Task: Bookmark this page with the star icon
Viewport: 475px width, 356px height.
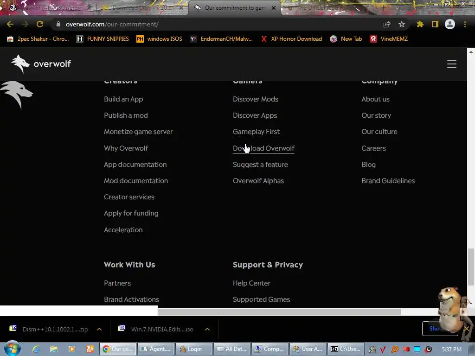Action: tap(401, 24)
